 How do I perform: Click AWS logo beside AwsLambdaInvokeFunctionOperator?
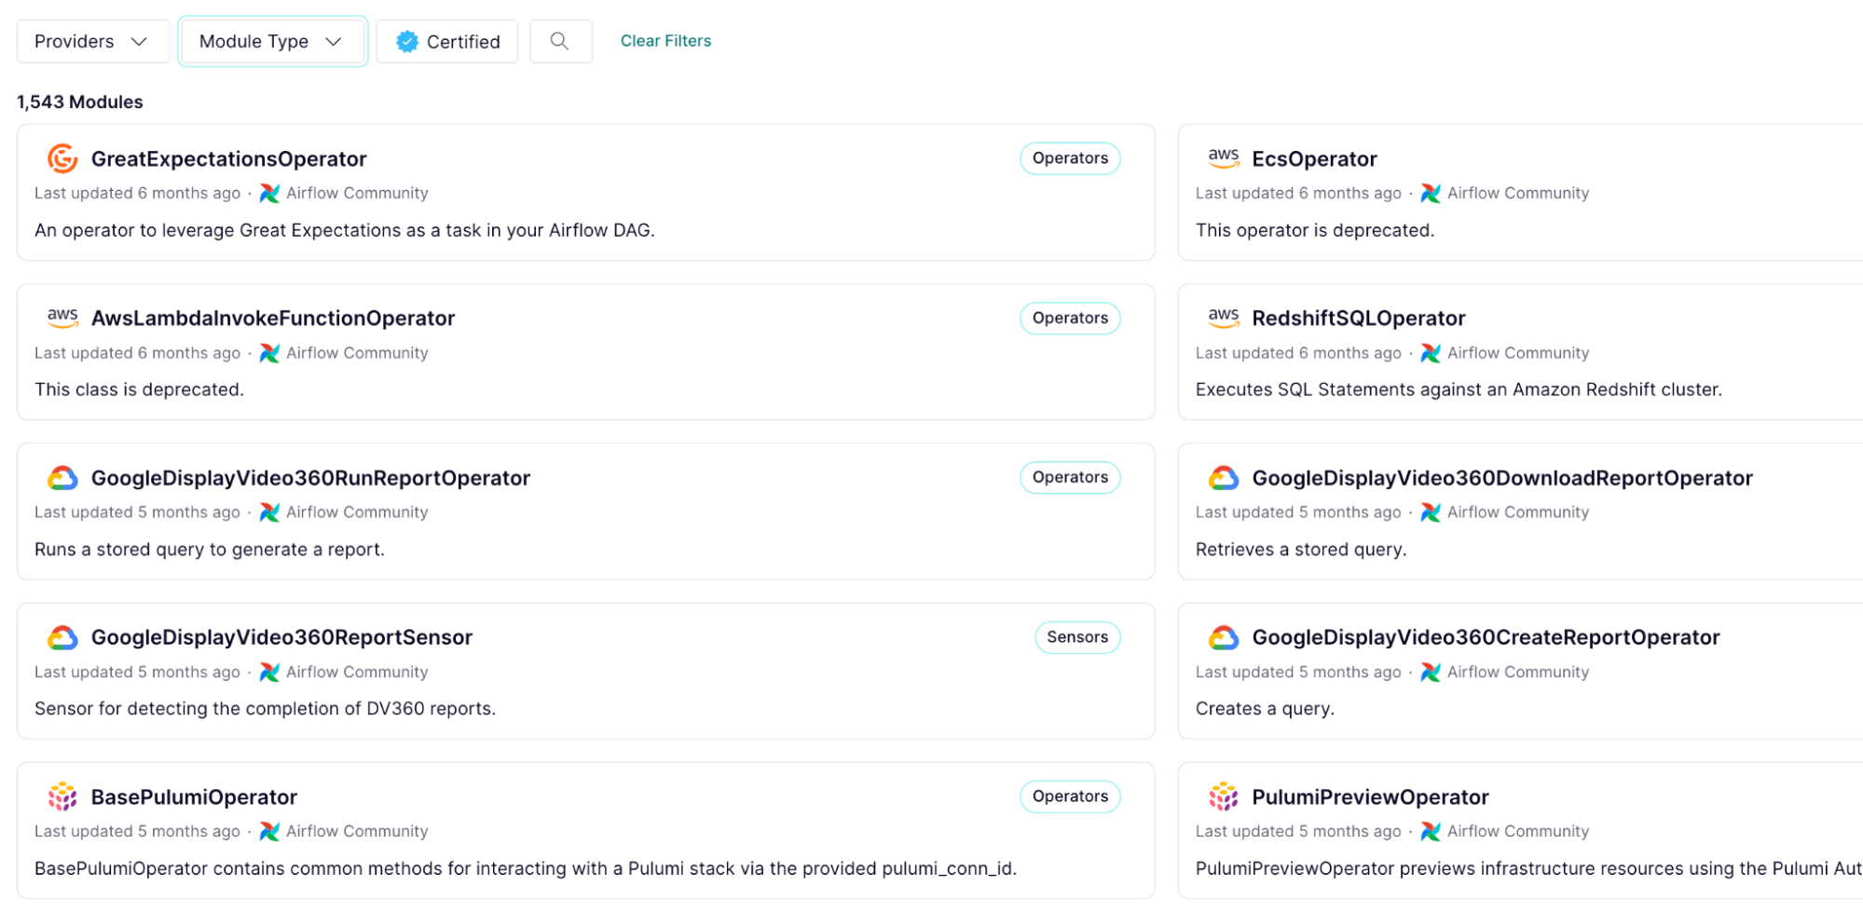coord(62,318)
